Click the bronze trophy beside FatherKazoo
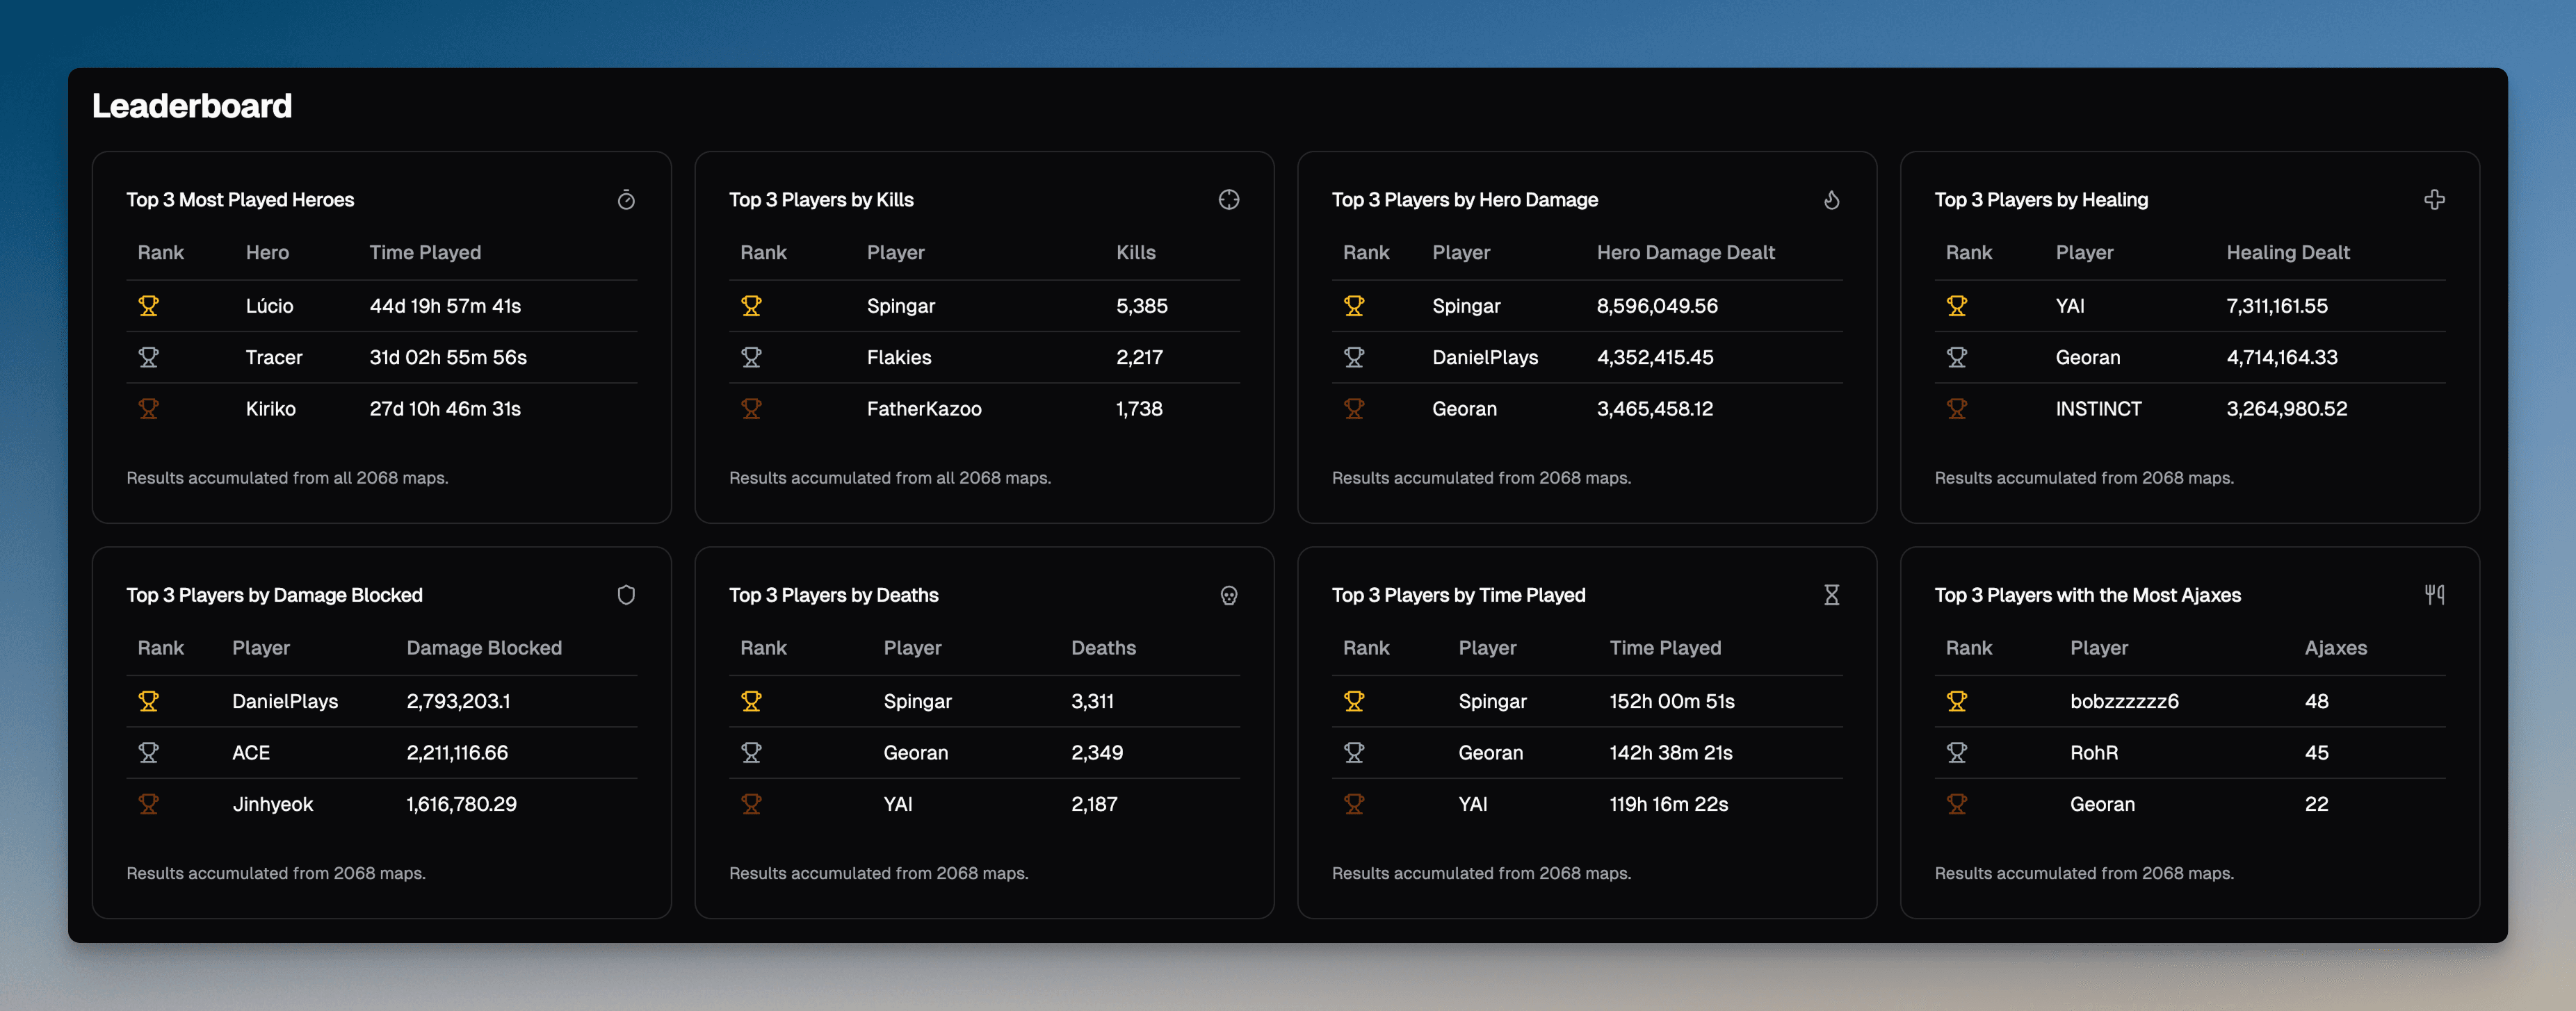The image size is (2576, 1011). (751, 409)
